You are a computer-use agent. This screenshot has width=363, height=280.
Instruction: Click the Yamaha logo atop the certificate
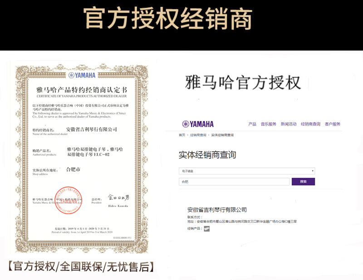pyautogui.click(x=82, y=75)
